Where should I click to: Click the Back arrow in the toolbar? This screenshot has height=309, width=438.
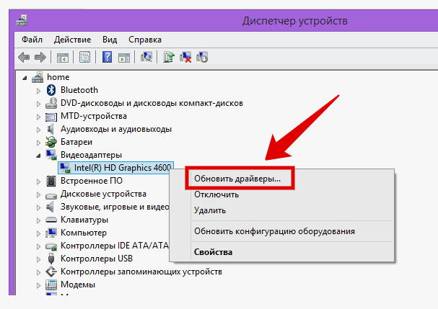[x=24, y=57]
